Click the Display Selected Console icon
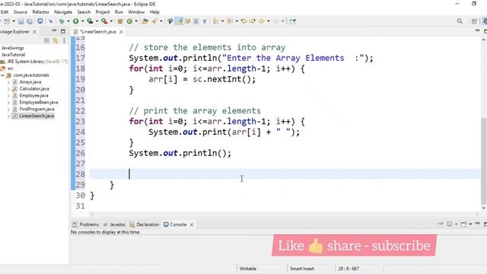Image resolution: width=487 pixels, height=274 pixels. coord(449,225)
